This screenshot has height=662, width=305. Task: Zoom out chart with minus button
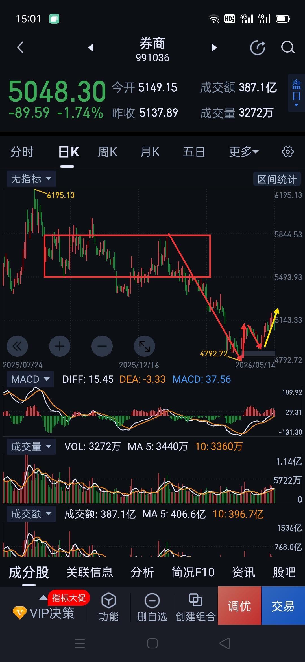click(x=102, y=346)
